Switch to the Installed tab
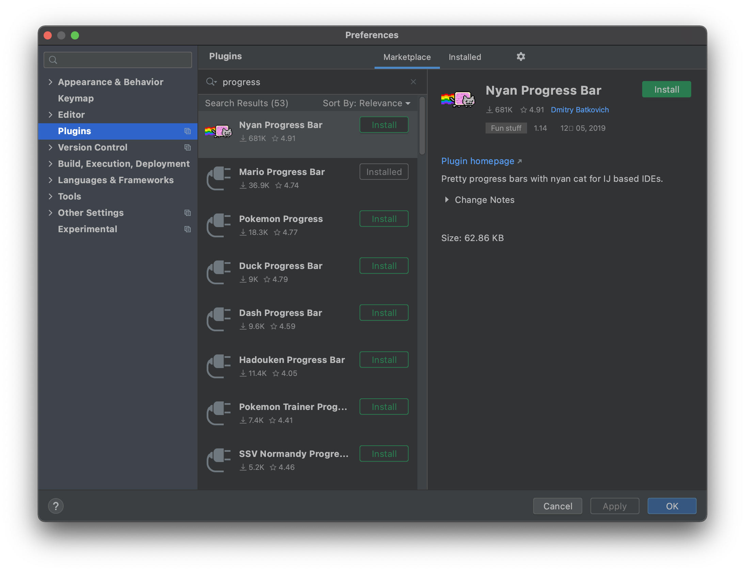 464,57
